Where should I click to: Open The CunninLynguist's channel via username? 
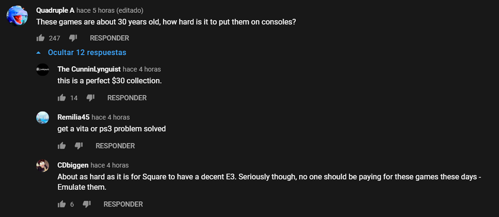[x=89, y=69]
